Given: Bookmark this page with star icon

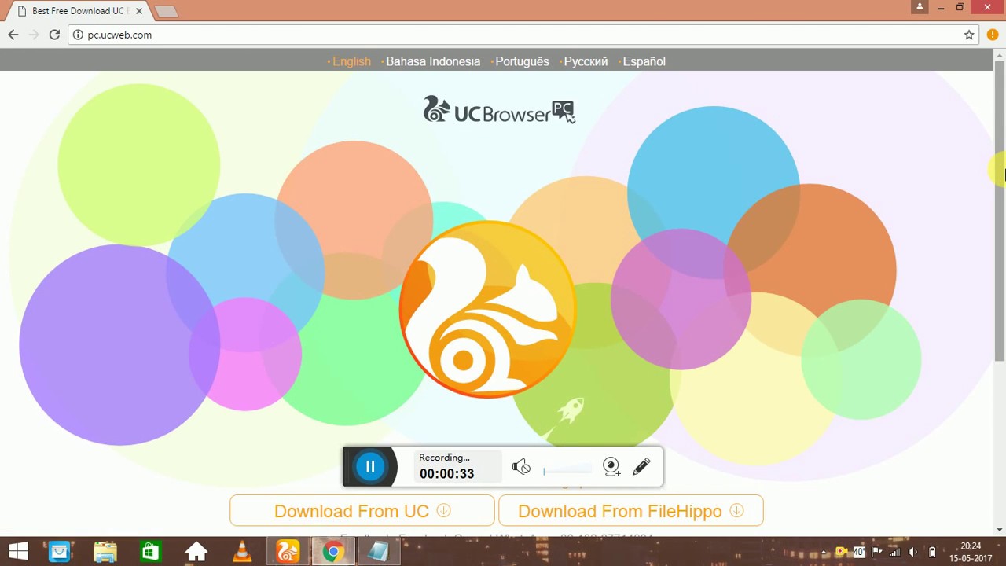Looking at the screenshot, I should click(x=969, y=35).
